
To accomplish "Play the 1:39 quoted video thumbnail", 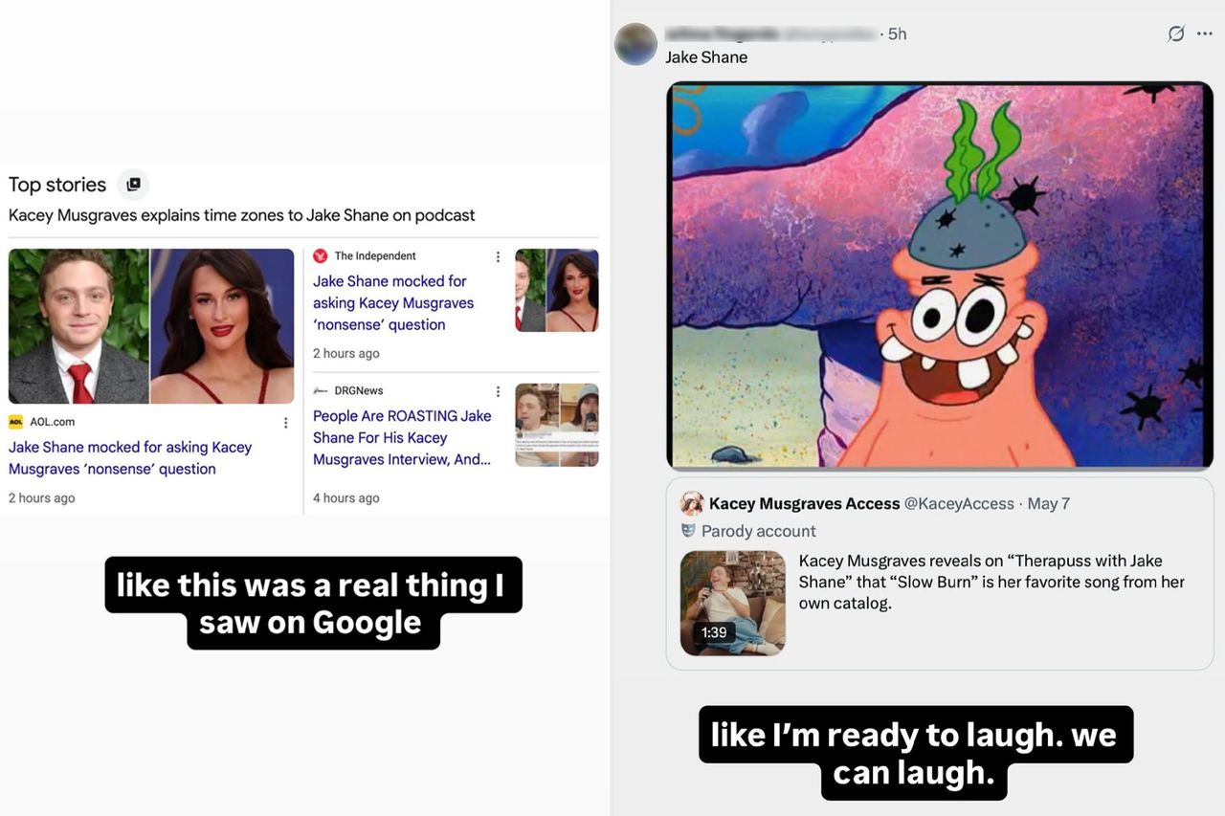I will pos(733,603).
